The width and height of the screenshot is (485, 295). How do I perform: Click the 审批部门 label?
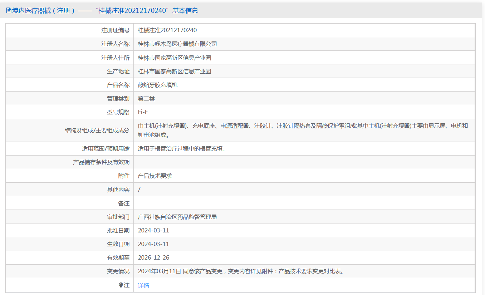tap(118, 217)
